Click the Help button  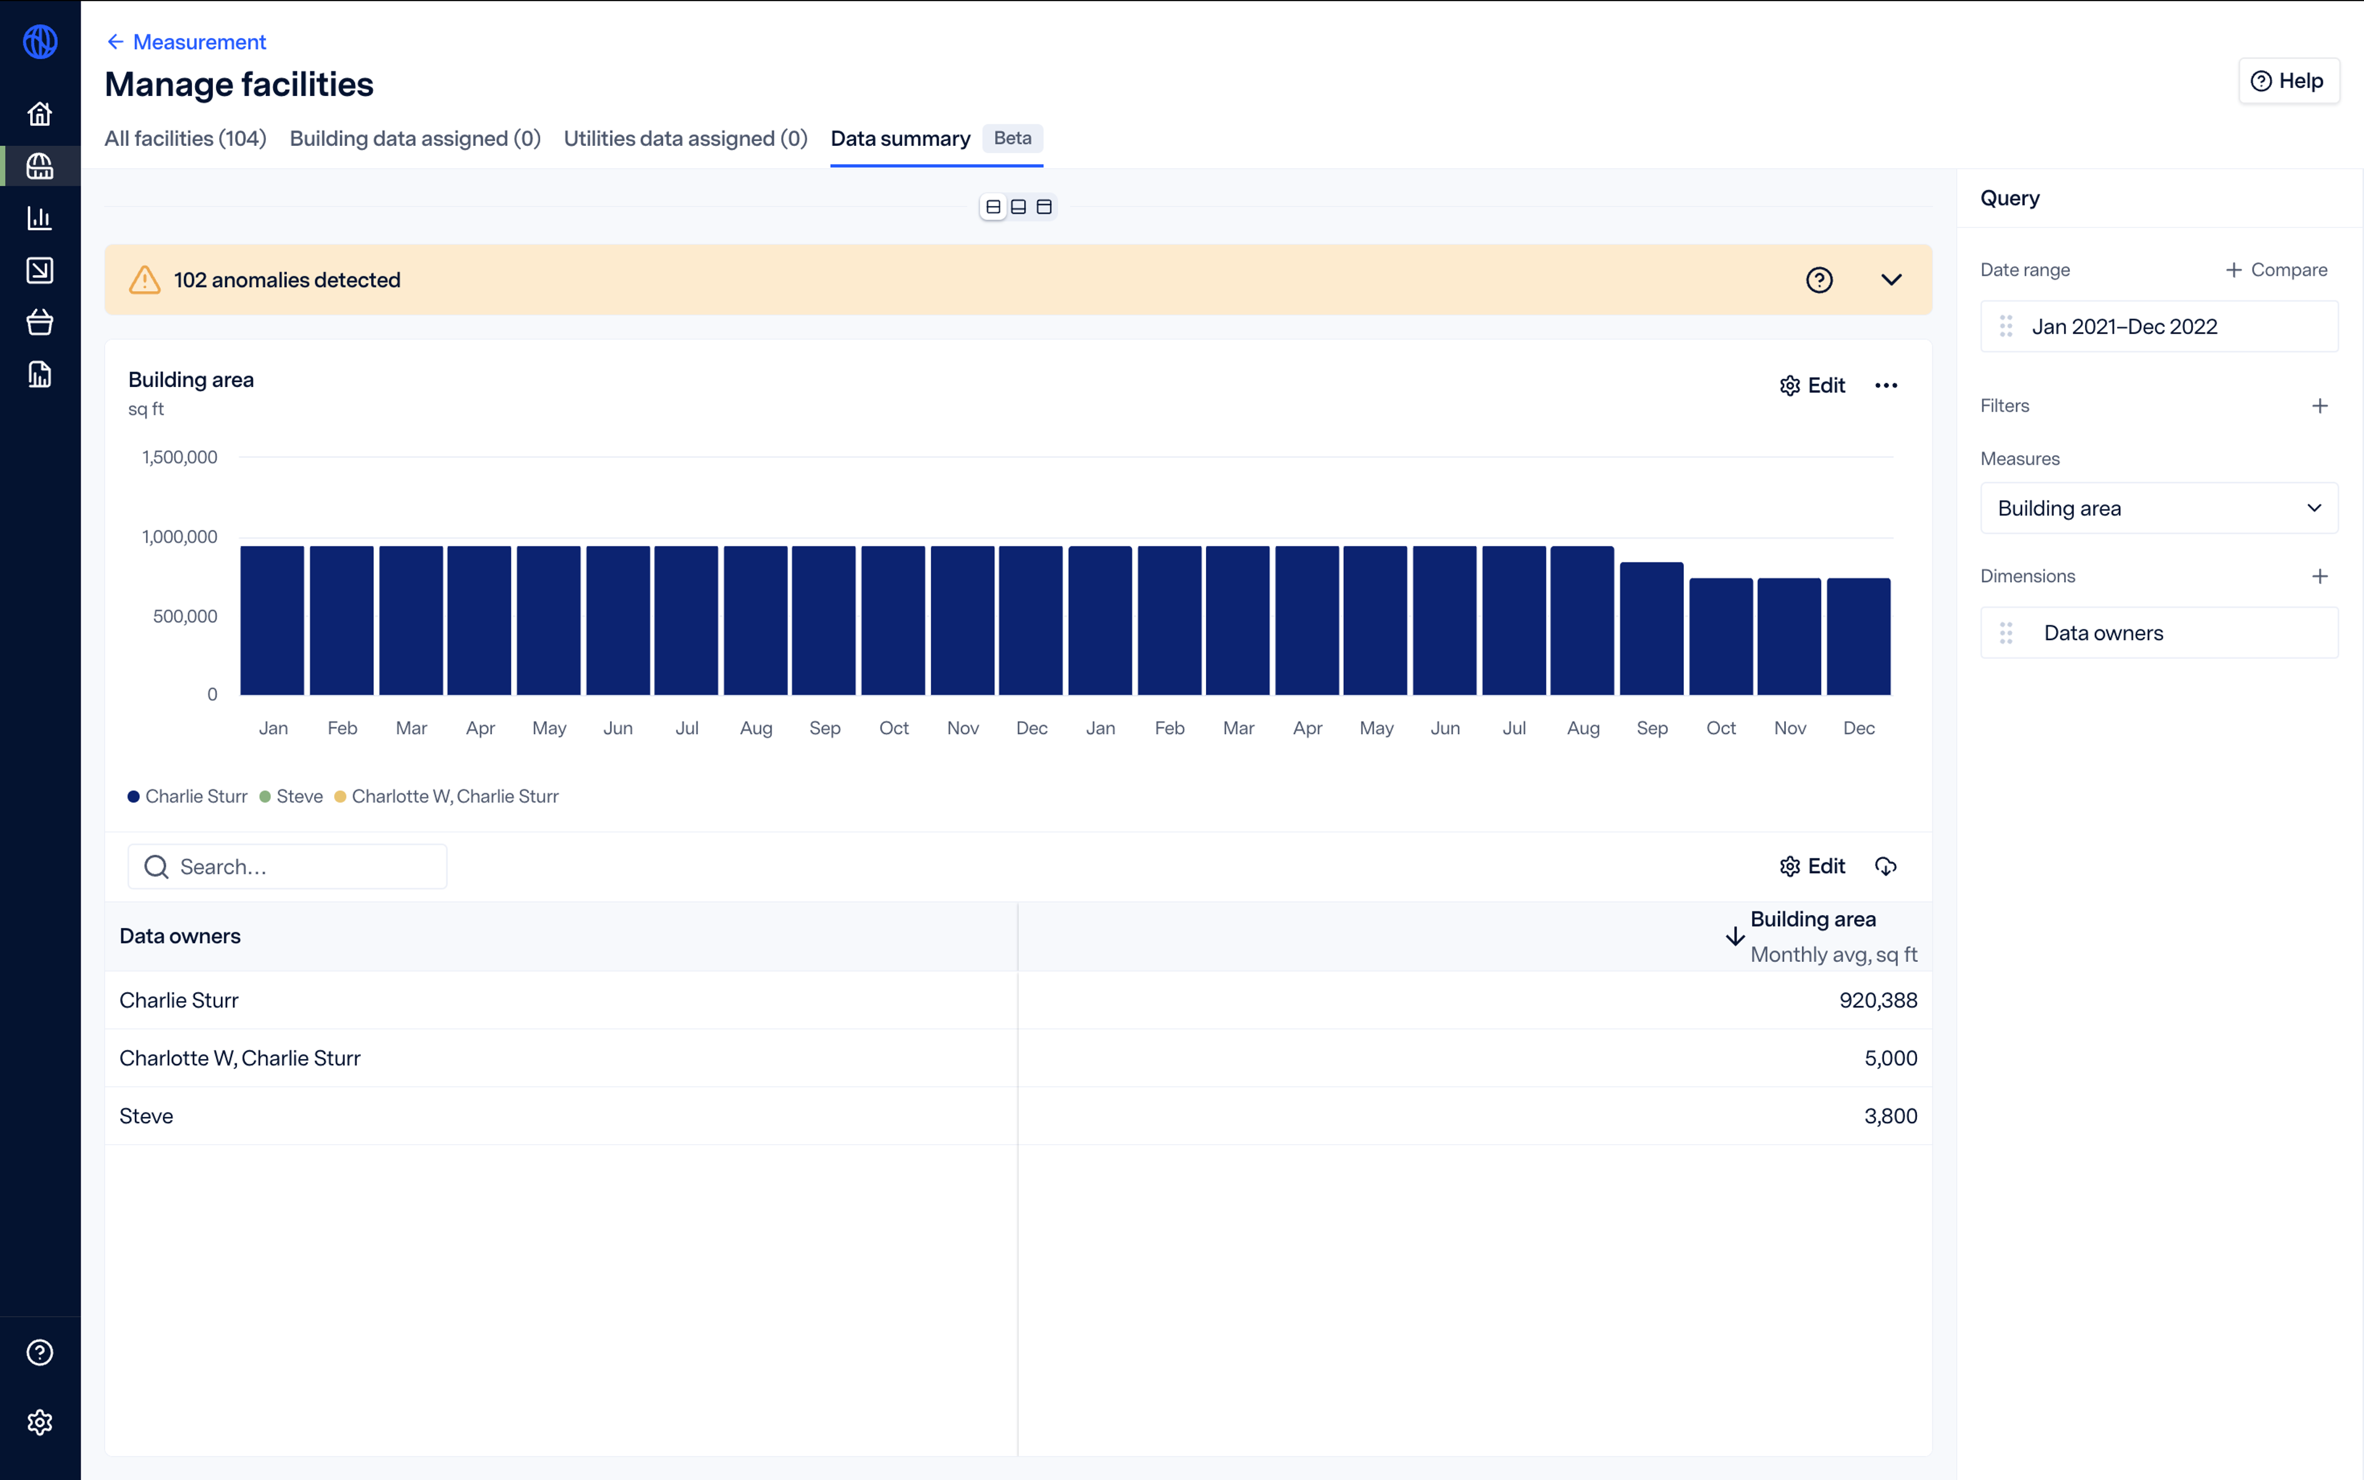[x=2288, y=81]
